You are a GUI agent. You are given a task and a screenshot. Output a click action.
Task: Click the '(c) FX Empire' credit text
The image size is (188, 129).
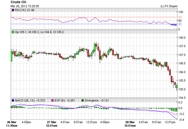click(x=169, y=6)
